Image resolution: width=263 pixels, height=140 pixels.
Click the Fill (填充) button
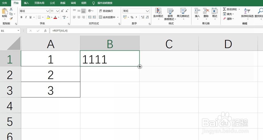[228, 14]
